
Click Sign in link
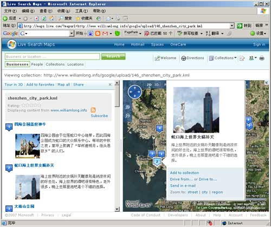[x=259, y=44]
